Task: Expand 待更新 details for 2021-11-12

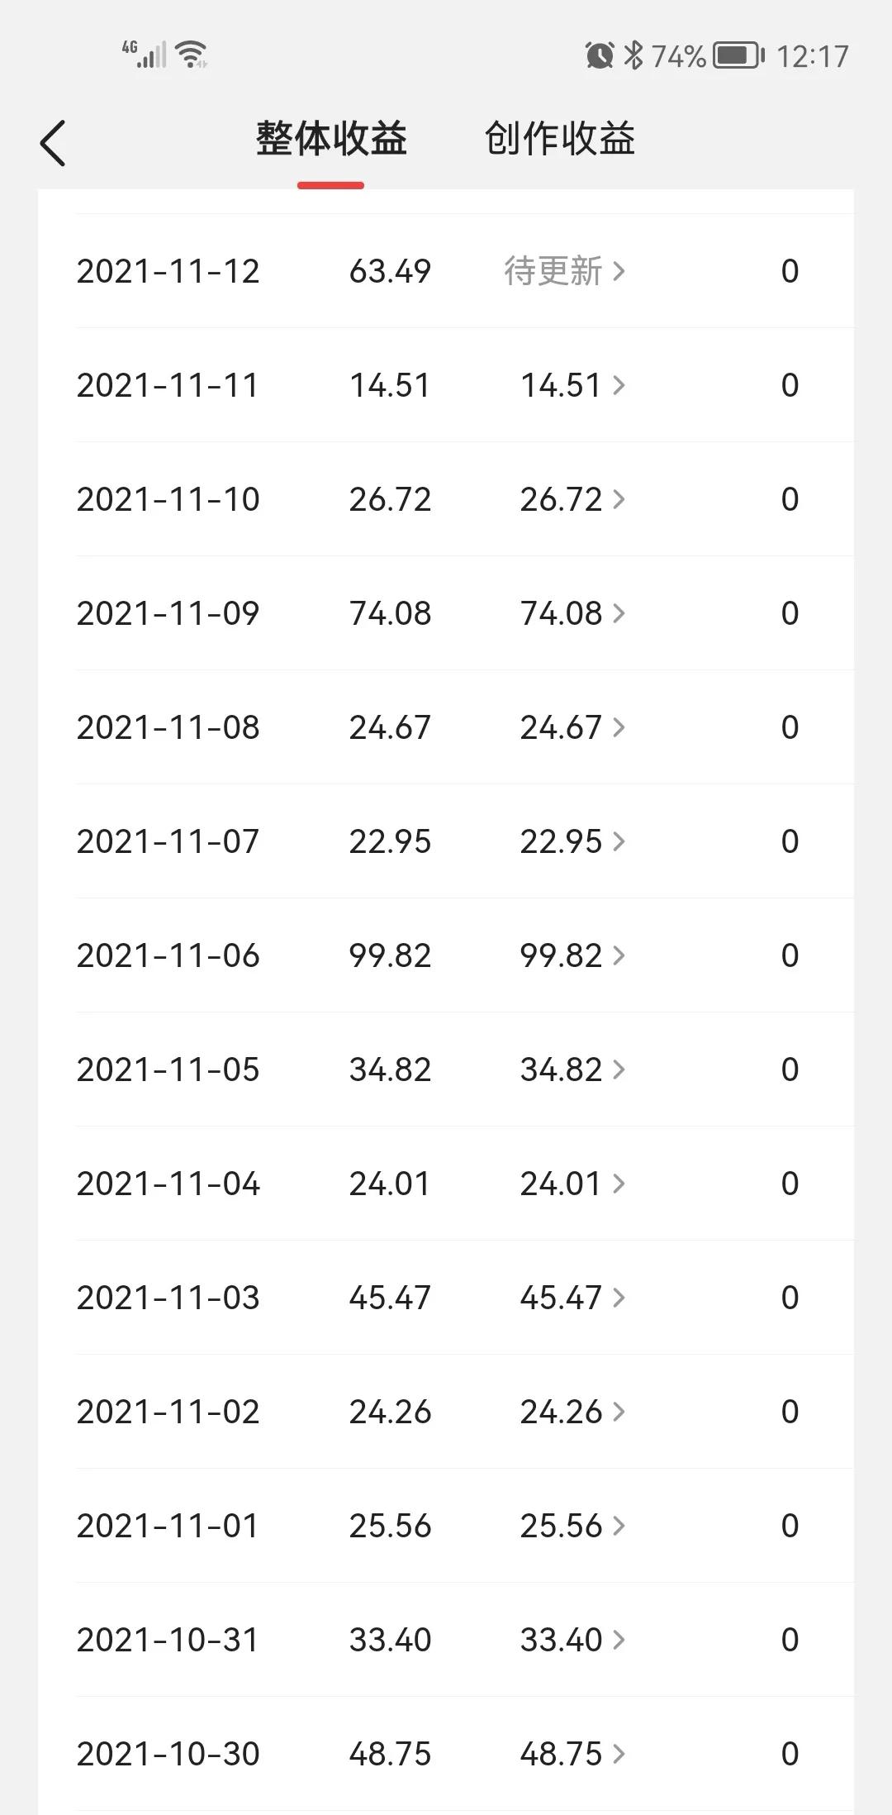Action: click(565, 271)
